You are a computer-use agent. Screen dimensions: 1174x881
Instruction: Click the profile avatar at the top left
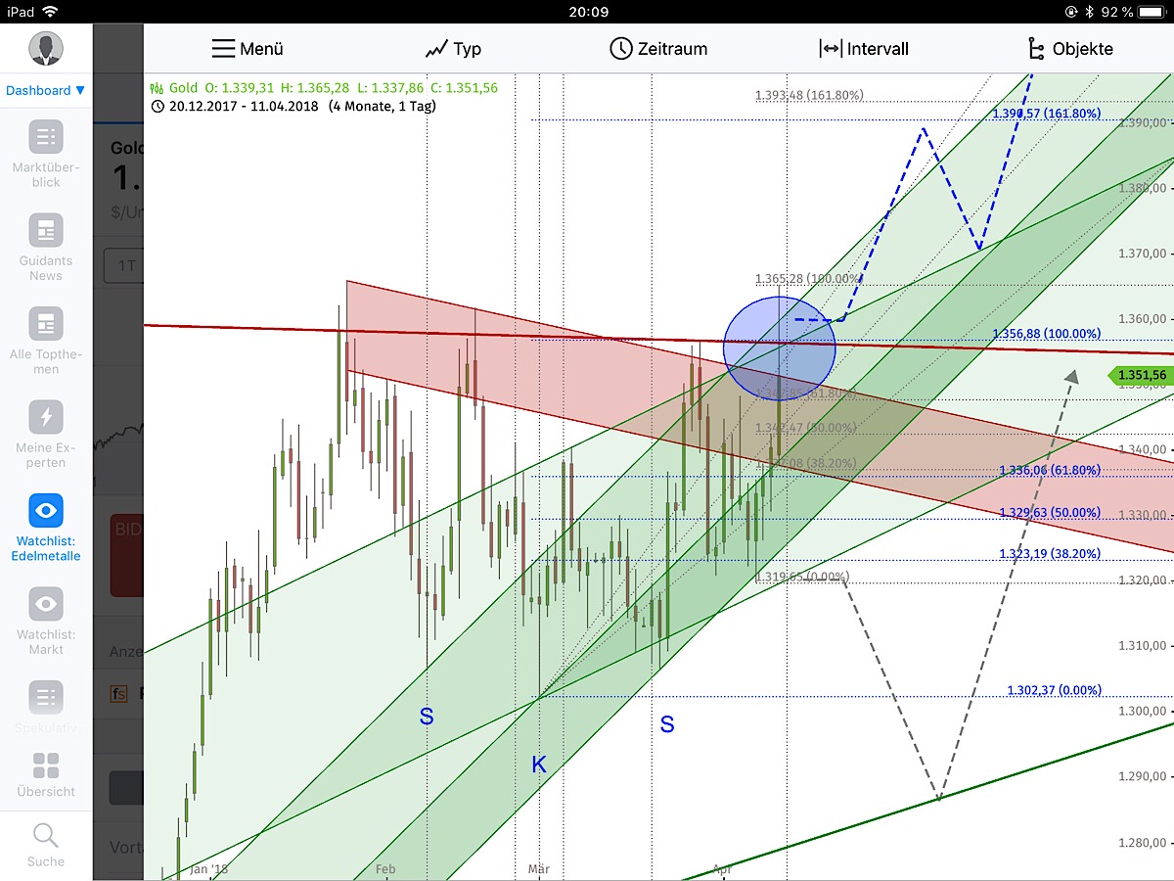click(46, 47)
